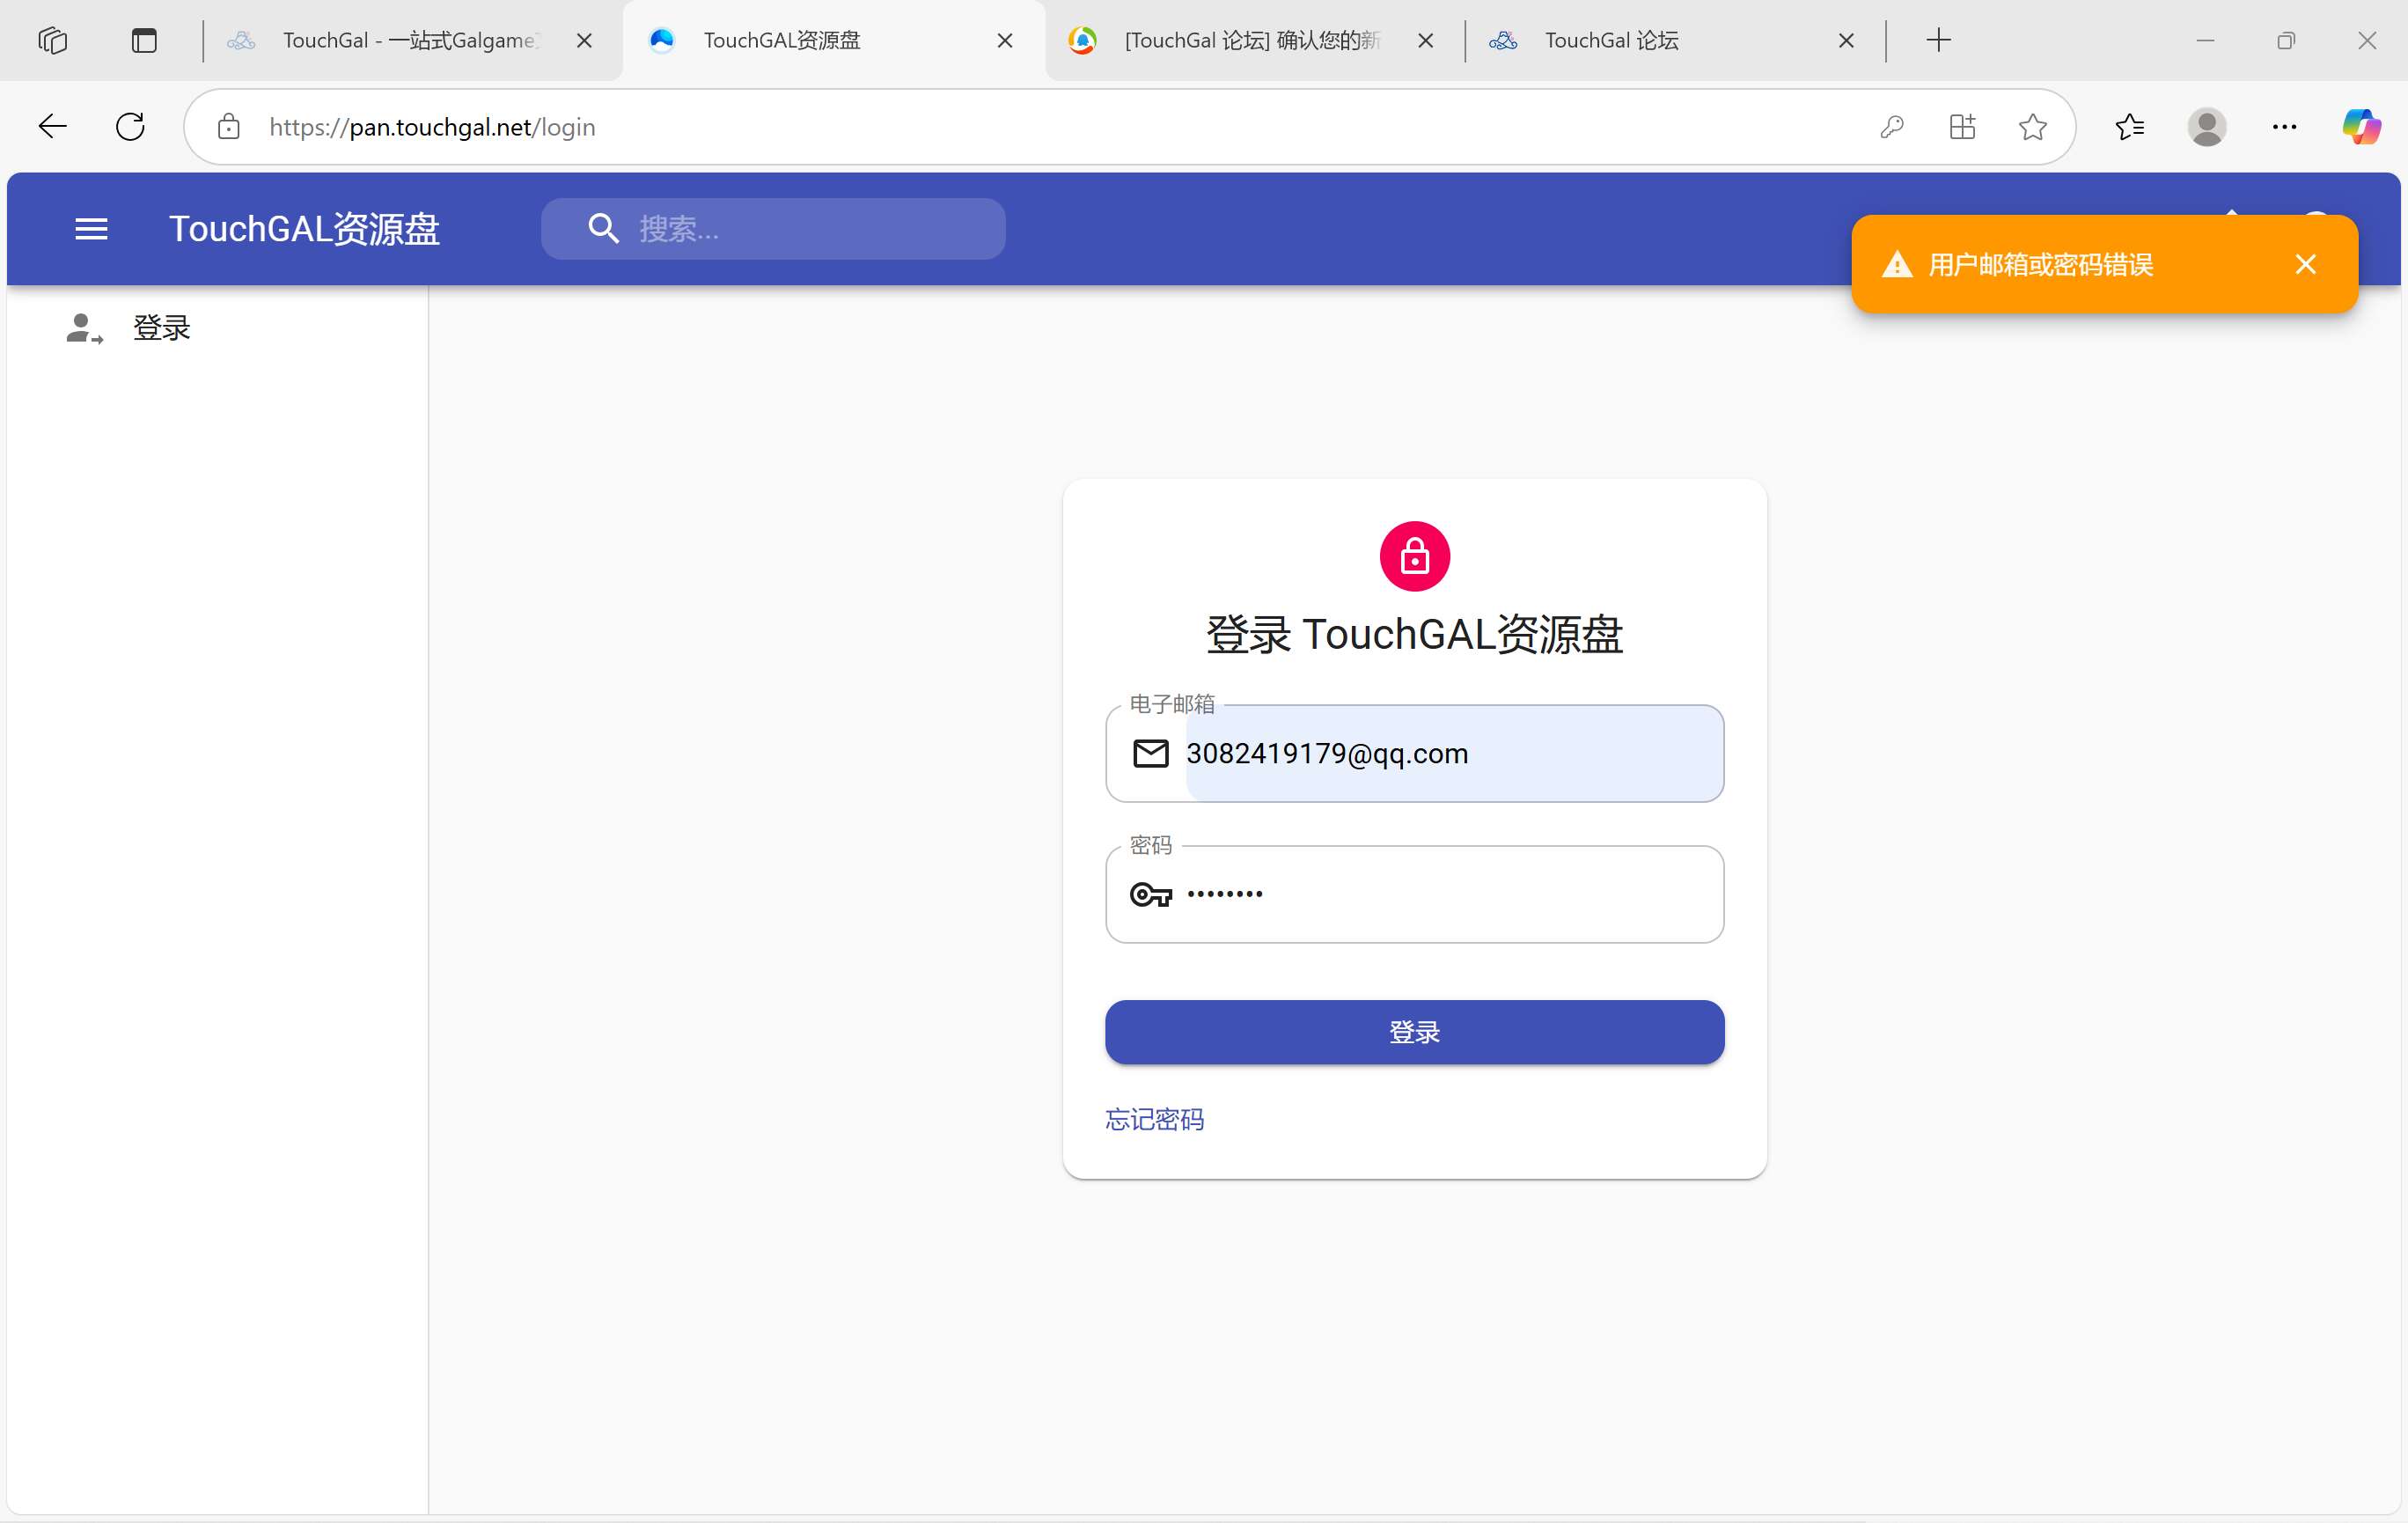Focus the 电子邮箱 email input field
Screen dimensions: 2408x1523
coord(1414,753)
